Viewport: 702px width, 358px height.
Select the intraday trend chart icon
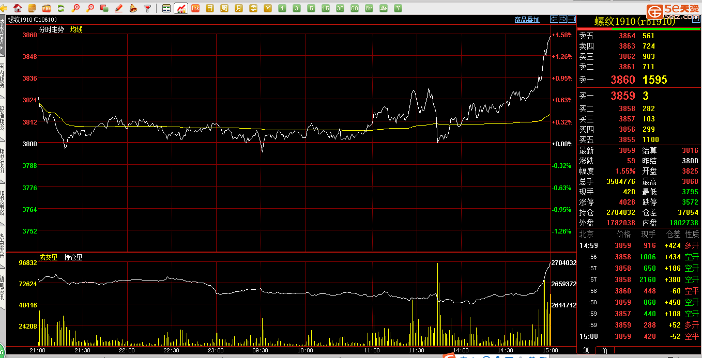[181, 8]
